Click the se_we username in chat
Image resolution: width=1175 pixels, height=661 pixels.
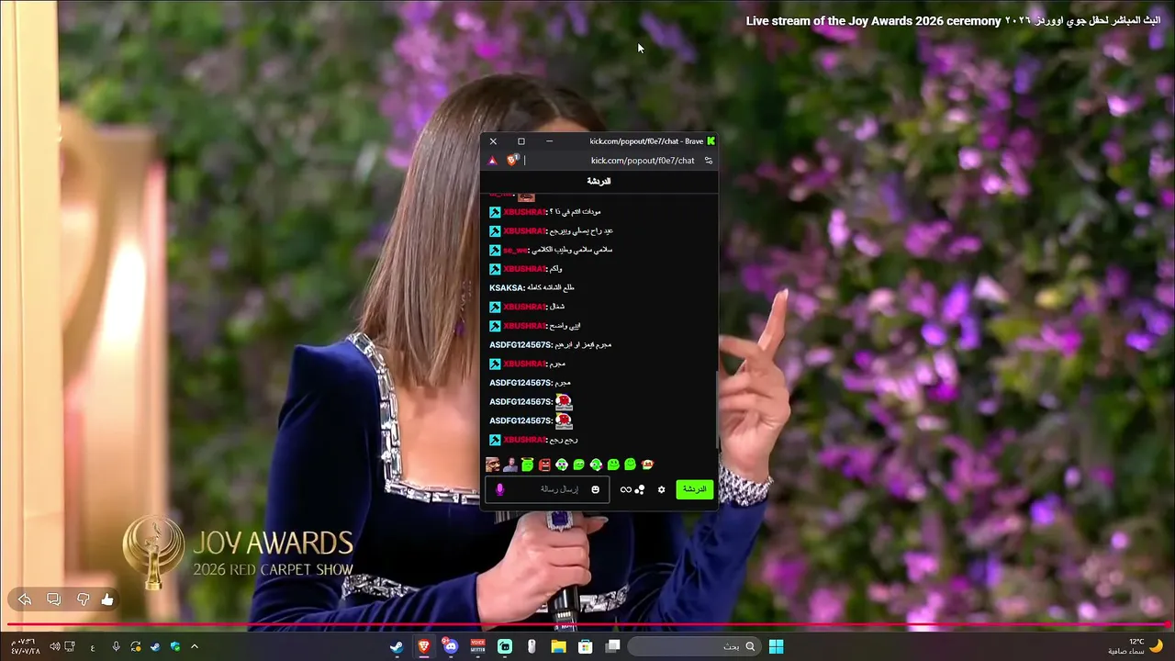click(516, 250)
